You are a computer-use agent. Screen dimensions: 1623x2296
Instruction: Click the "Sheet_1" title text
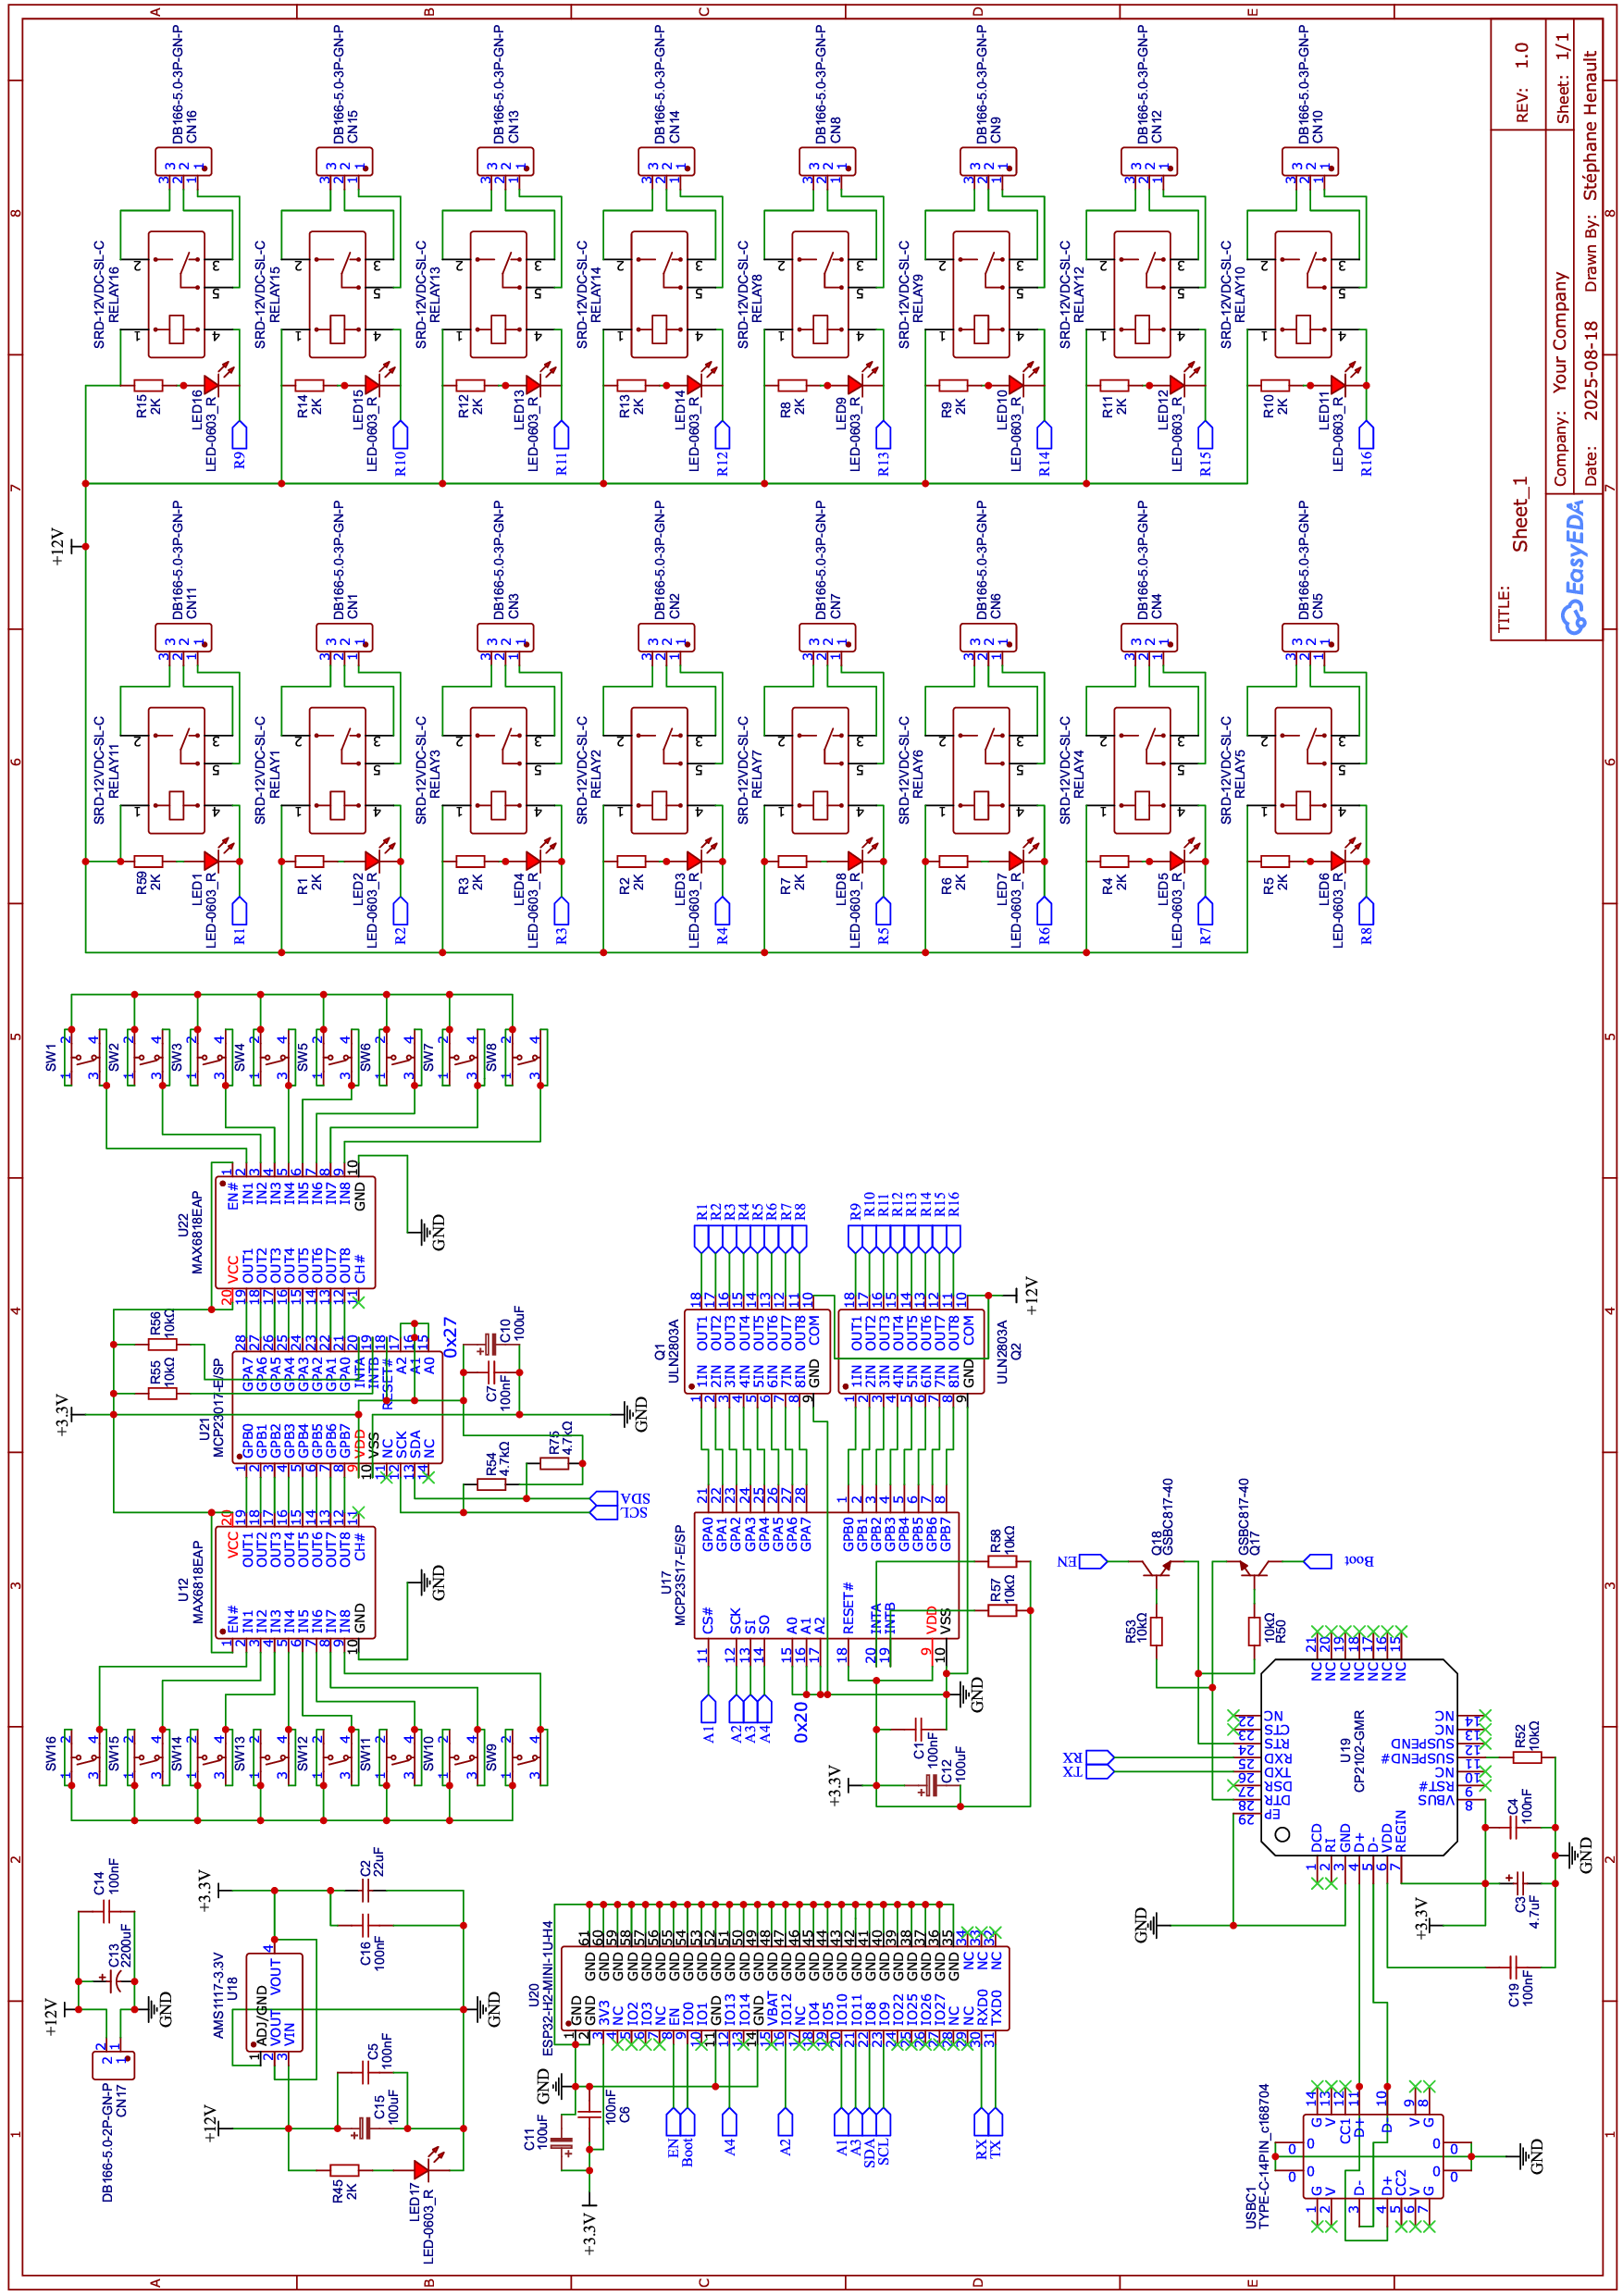point(1520,514)
